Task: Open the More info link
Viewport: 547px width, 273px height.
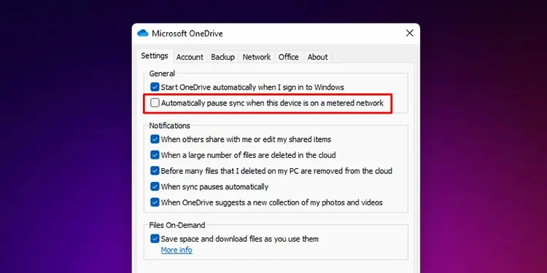Action: pyautogui.click(x=176, y=250)
